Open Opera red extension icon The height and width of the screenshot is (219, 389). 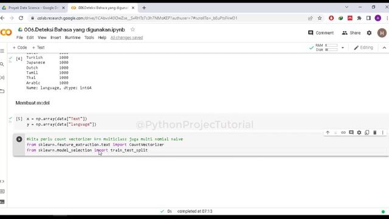331,18
